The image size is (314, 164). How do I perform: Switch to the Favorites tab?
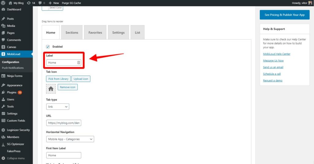pos(95,33)
